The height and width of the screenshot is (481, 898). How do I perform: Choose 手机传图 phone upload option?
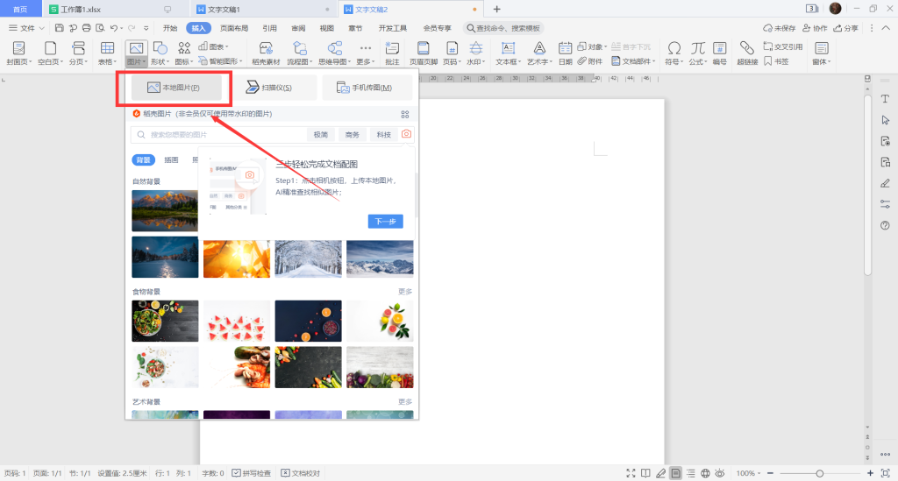click(x=367, y=88)
